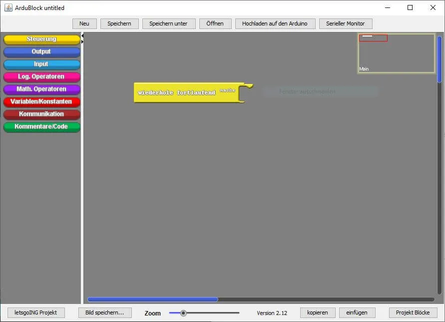Open the Input block category
This screenshot has width=445, height=322.
pos(41,64)
